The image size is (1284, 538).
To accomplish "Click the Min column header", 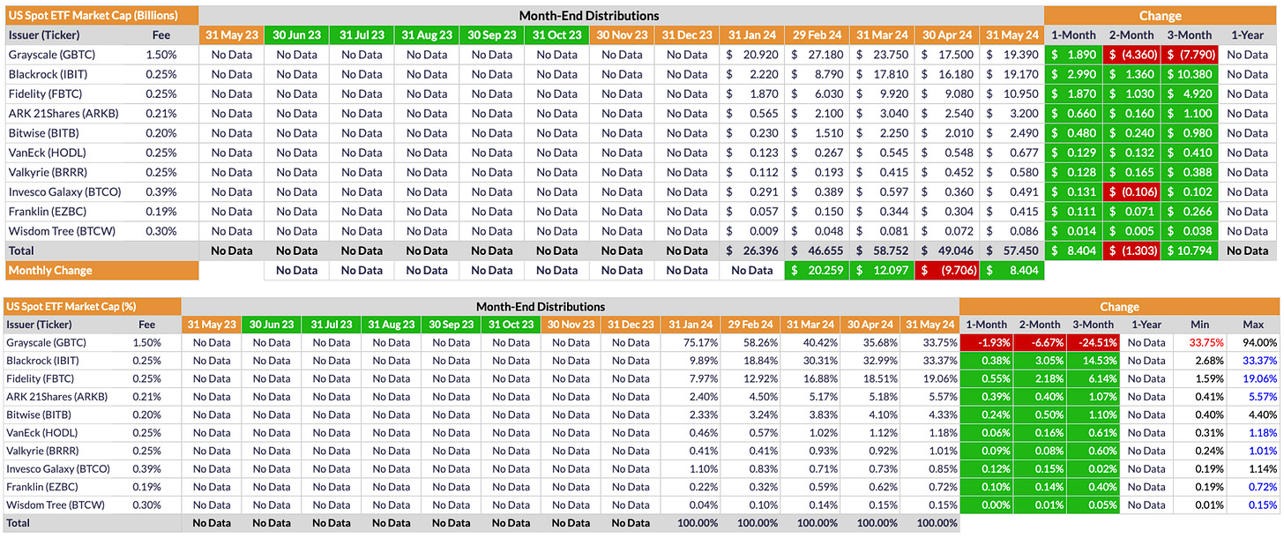I will click(x=1200, y=325).
